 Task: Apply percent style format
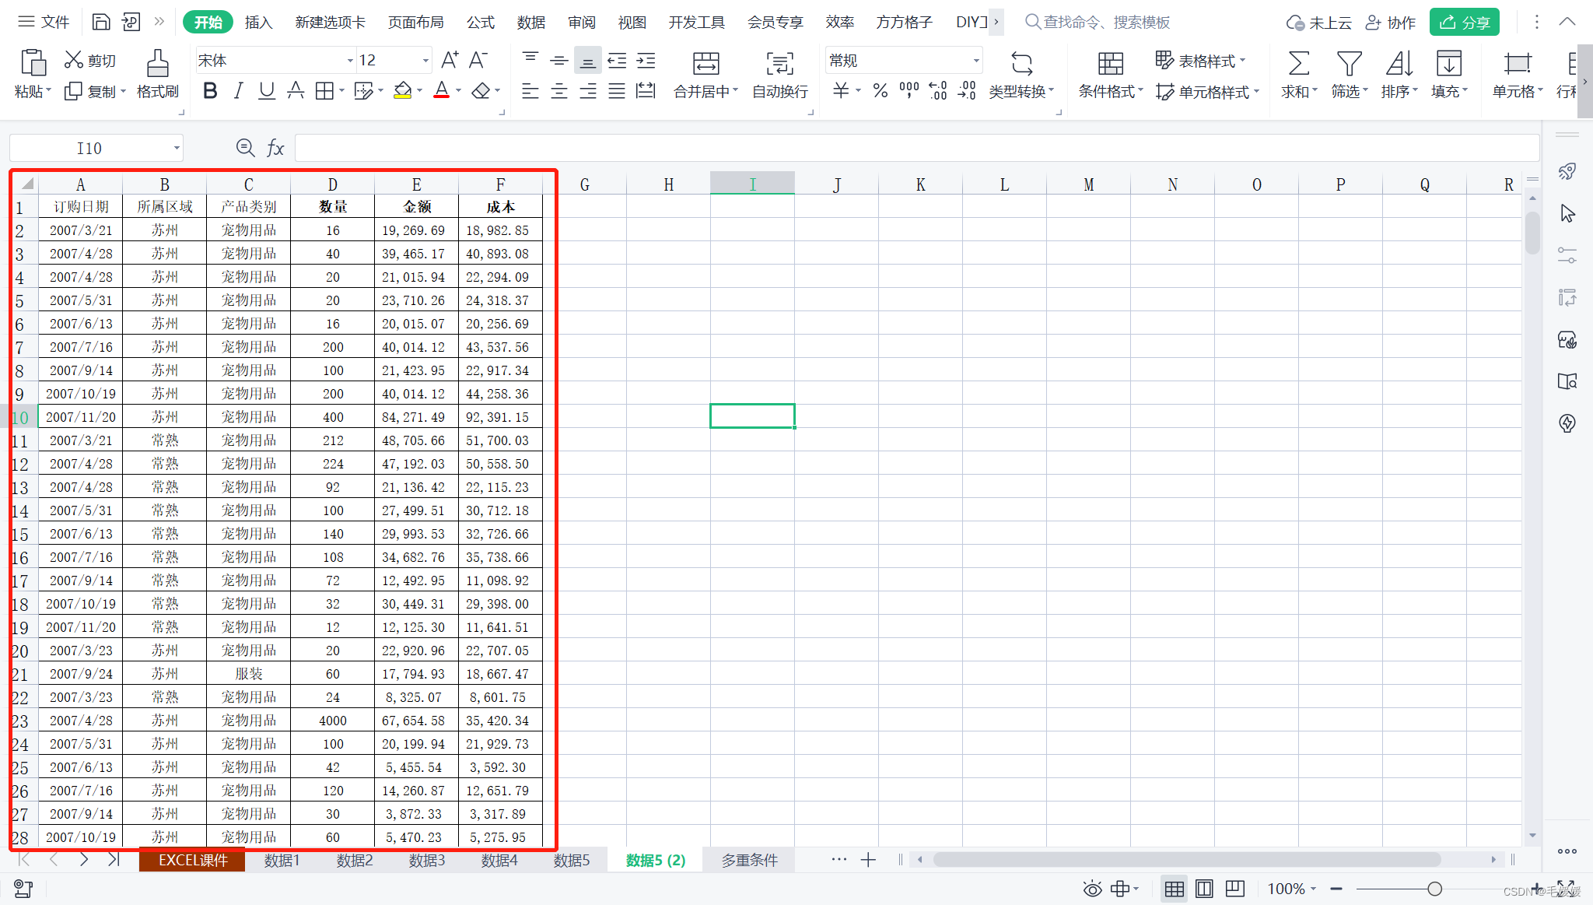point(880,91)
